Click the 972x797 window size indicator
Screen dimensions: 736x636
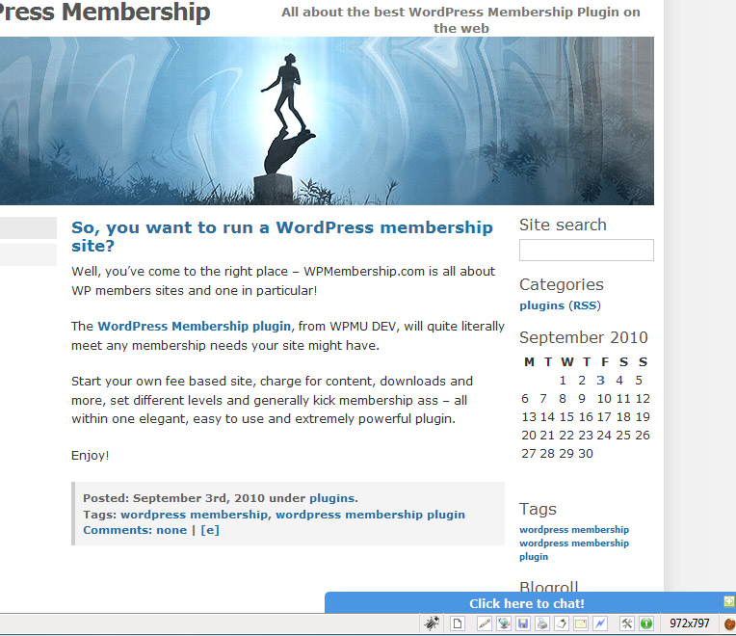click(x=689, y=623)
